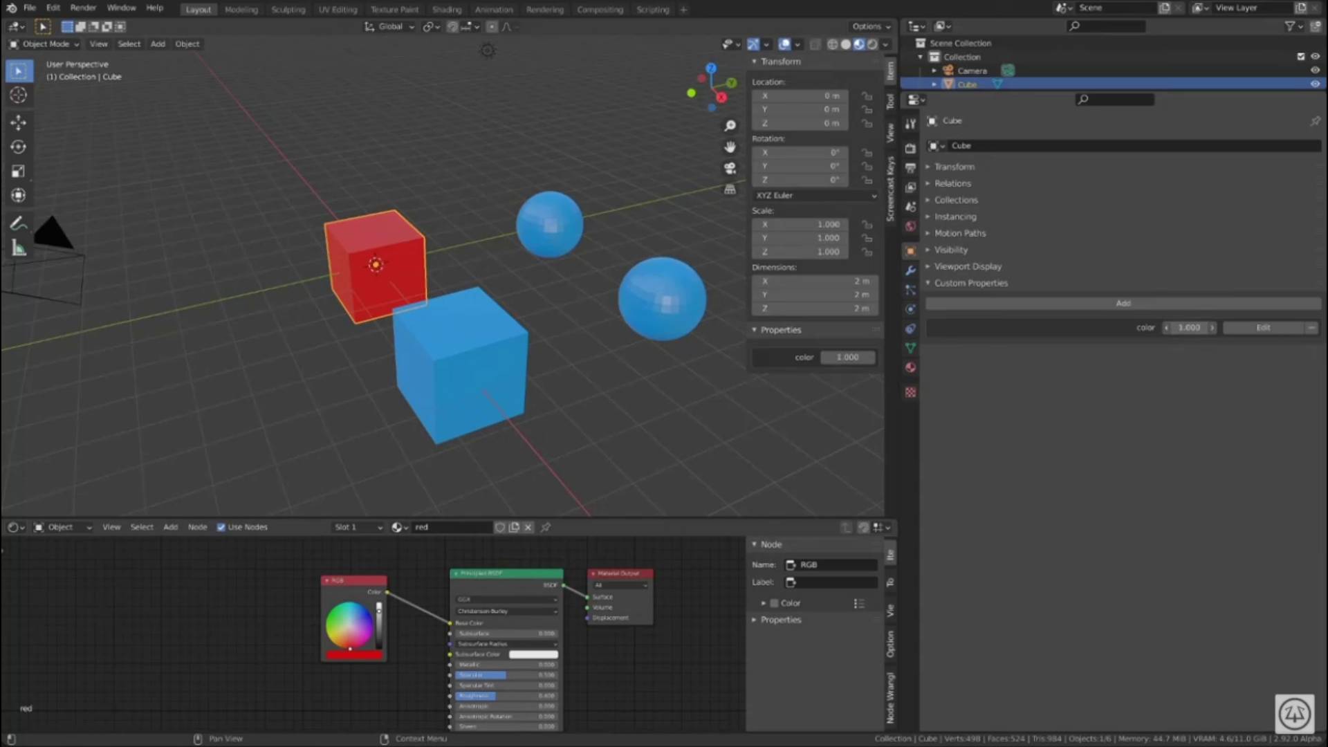Open the File menu
1328x747 pixels.
[30, 8]
